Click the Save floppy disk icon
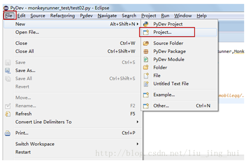 (8, 62)
